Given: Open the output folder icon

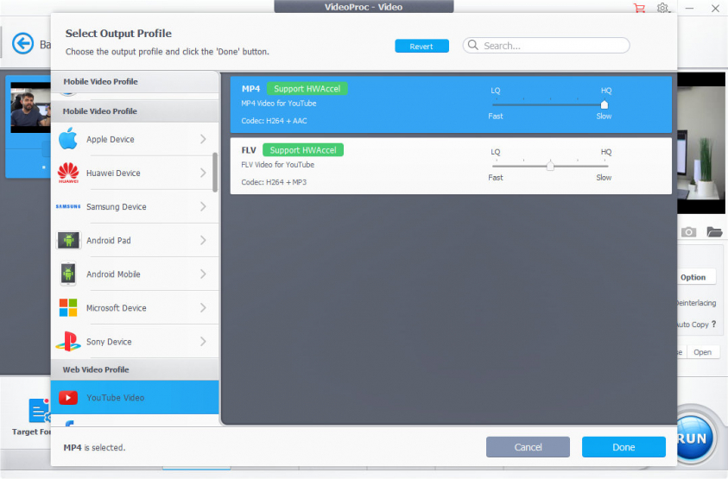Looking at the screenshot, I should click(x=713, y=232).
